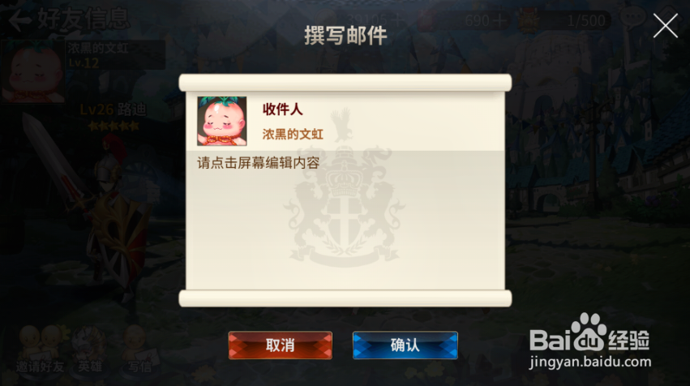Open the 邀请好友 invite friends icon
This screenshot has width=690, height=386.
pyautogui.click(x=40, y=350)
